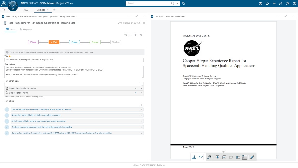Image resolution: width=298 pixels, height=168 pixels.
Task: Select the Properties tab
Action: pos(26,30)
